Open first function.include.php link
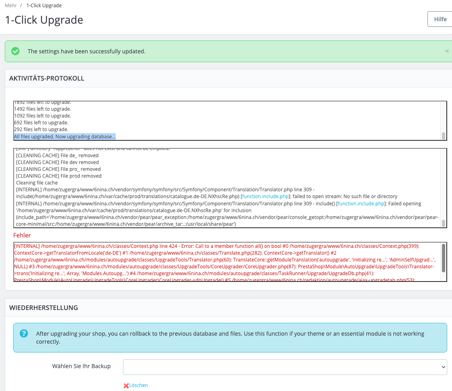This screenshot has width=452, height=391. [265, 197]
